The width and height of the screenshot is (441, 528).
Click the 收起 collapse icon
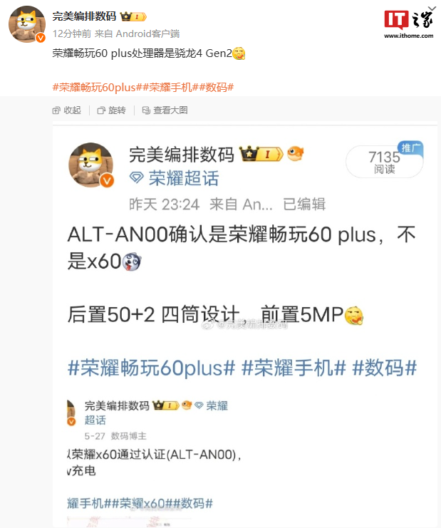coord(56,110)
